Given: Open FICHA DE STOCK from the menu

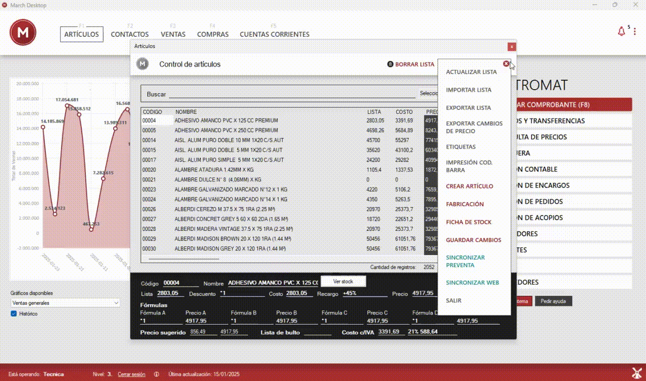Looking at the screenshot, I should [469, 222].
